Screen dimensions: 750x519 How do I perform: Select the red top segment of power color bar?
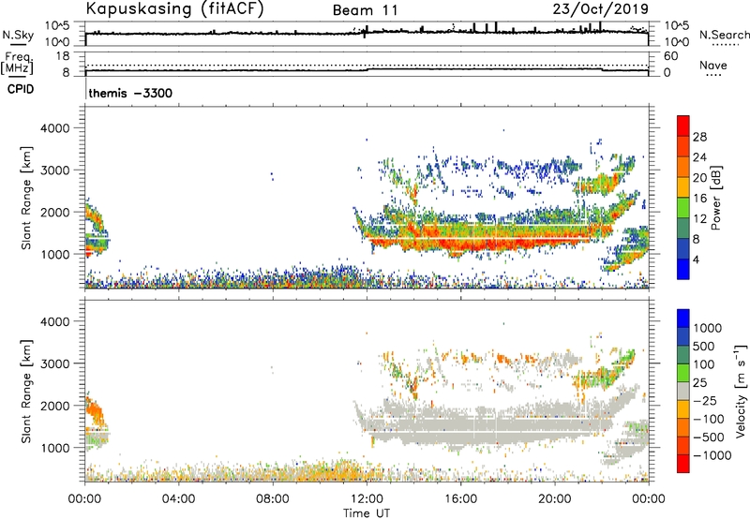coord(683,126)
